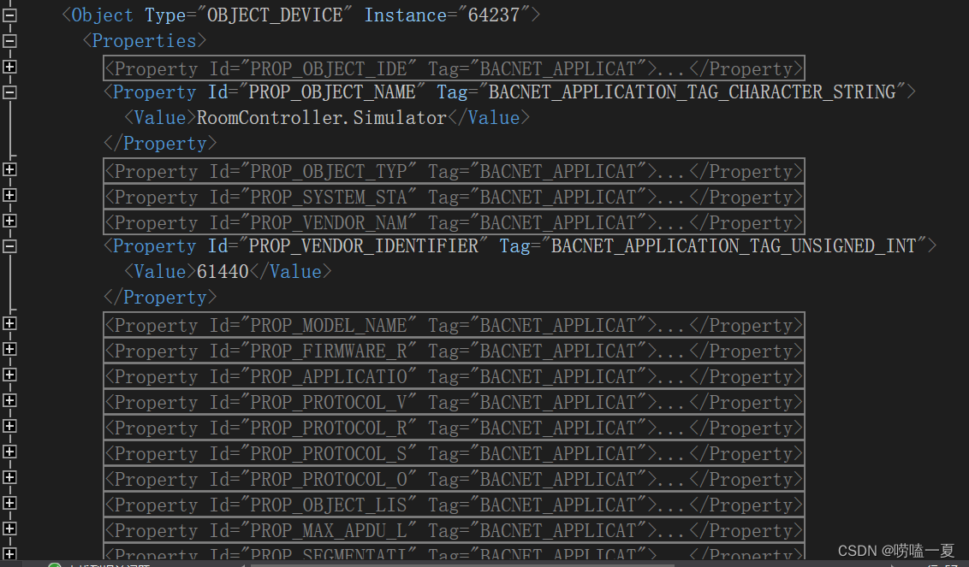Click the Instance value 64237

click(494, 15)
